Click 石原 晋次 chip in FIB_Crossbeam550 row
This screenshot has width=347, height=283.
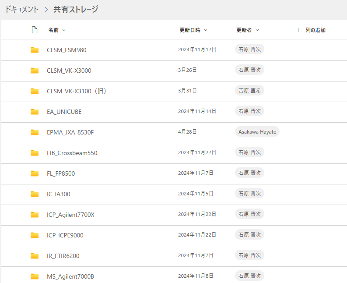click(x=249, y=152)
